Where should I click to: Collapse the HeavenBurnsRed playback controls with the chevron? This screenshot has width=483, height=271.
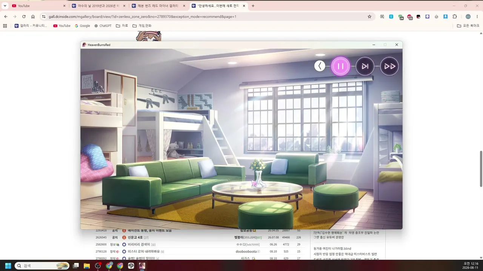(x=320, y=66)
